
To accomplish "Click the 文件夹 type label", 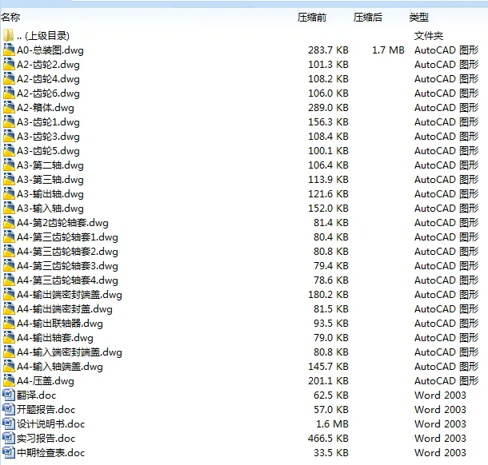I will pos(429,36).
